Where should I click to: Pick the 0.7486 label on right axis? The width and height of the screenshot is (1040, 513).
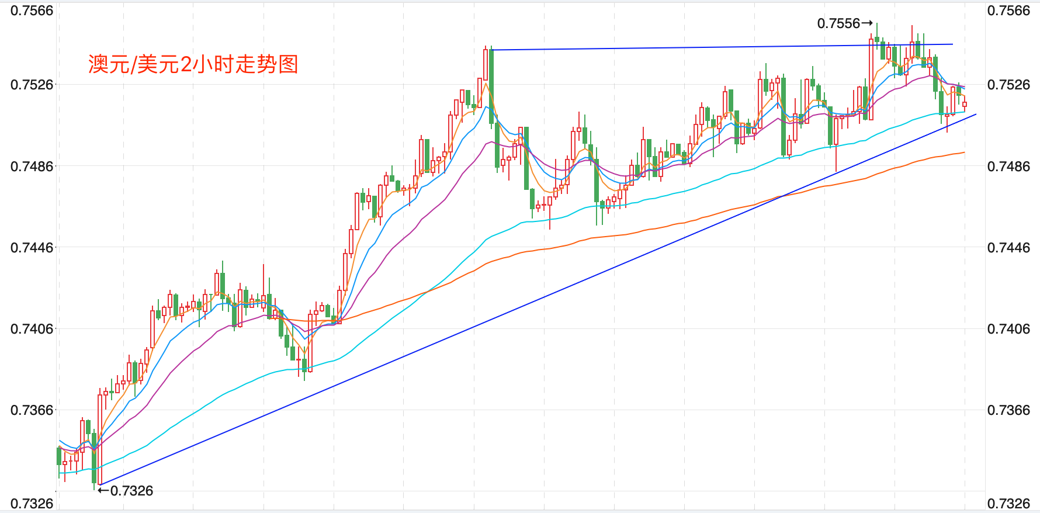1008,167
